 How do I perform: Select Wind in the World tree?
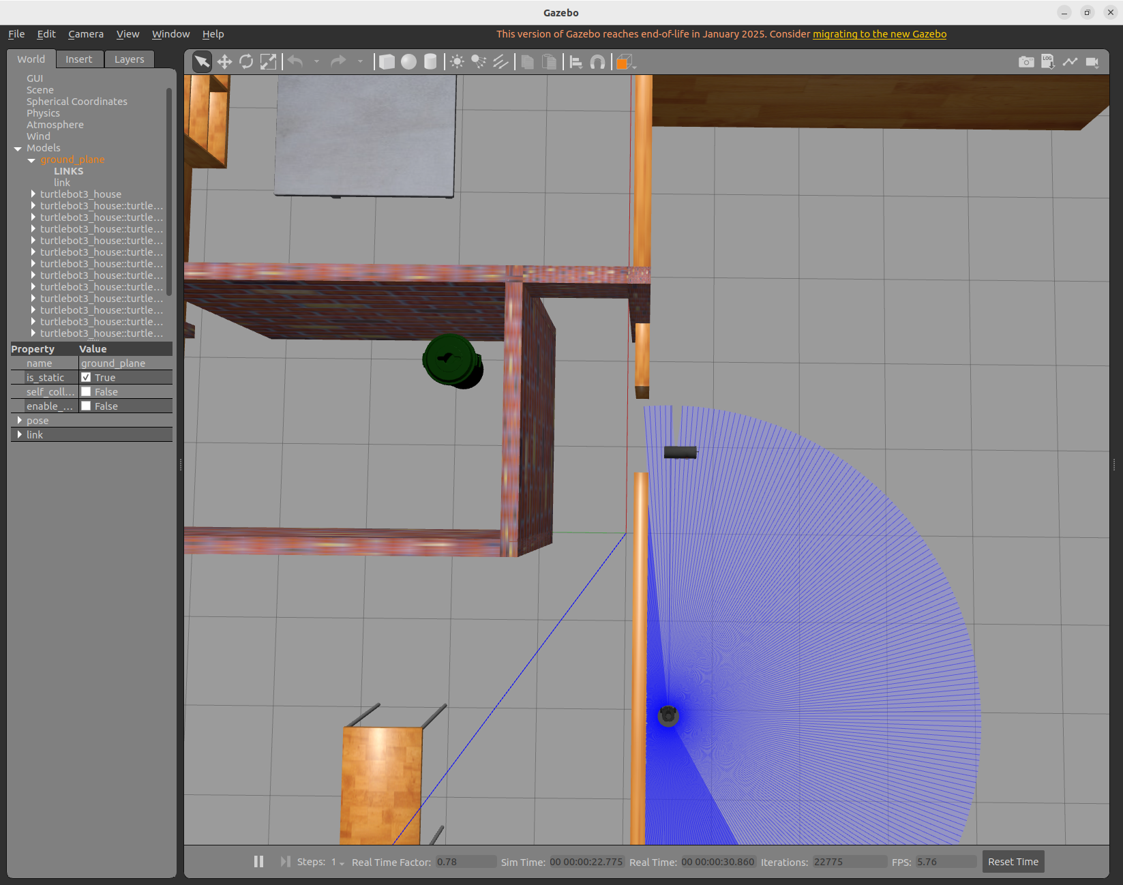tap(39, 136)
